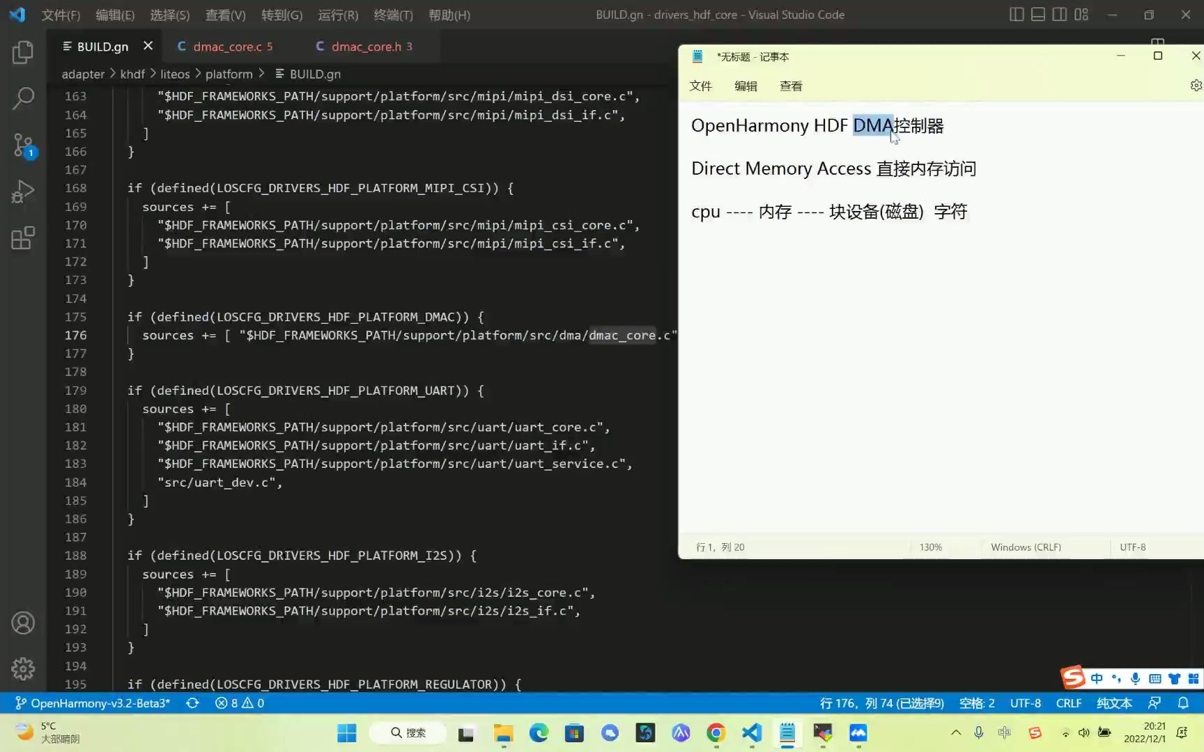The height and width of the screenshot is (752, 1204).
Task: Click the adapter breadcrumb segment
Action: click(x=83, y=74)
